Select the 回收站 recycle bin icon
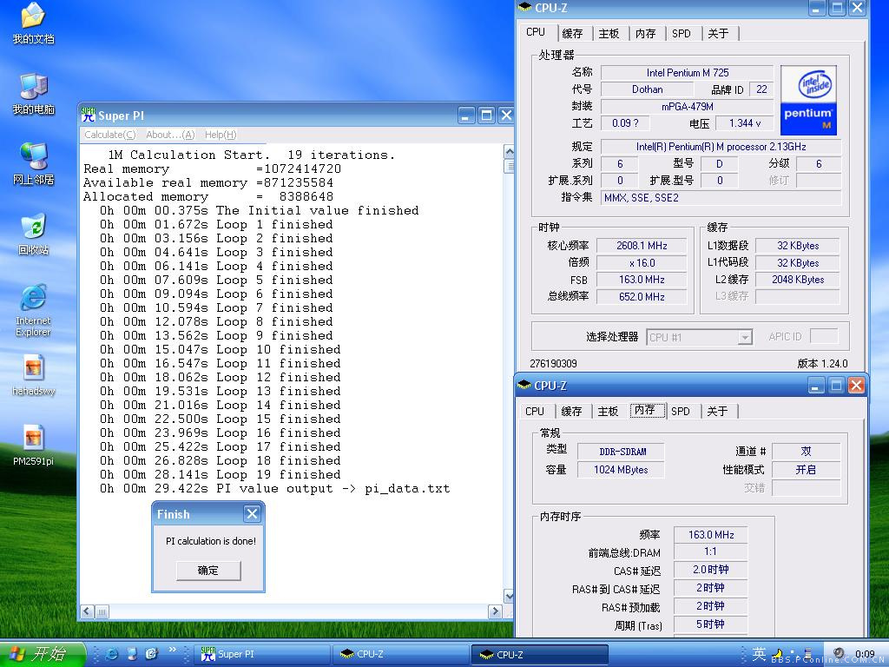Viewport: 889px width, 667px height. [x=34, y=234]
